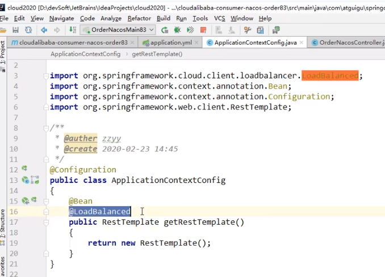Toggle the method fold end marker on line 20

tap(46, 254)
